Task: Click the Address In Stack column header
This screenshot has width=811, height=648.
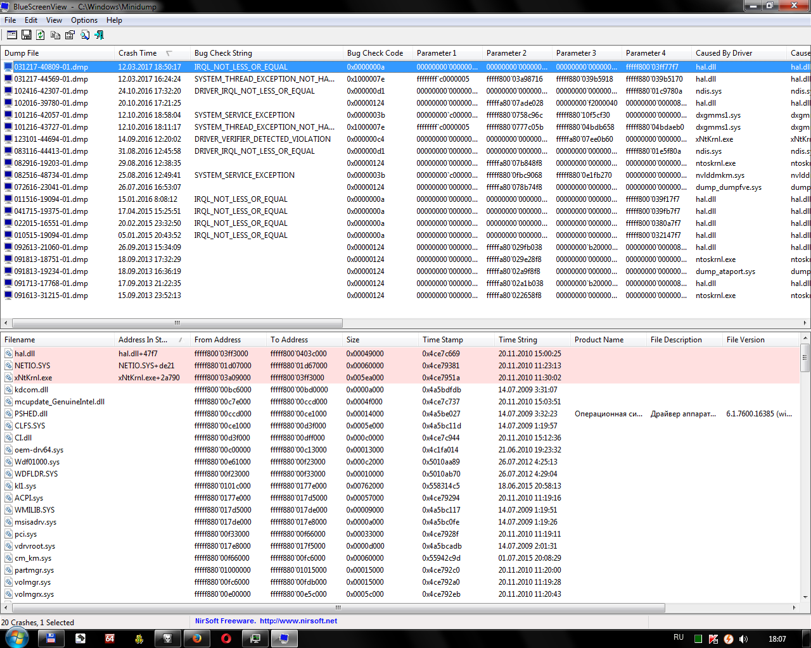Action: tap(153, 340)
